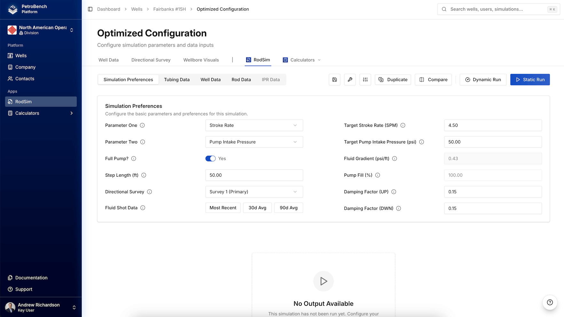Click the info icon next to Step Length
This screenshot has height=317, width=564.
(x=144, y=175)
